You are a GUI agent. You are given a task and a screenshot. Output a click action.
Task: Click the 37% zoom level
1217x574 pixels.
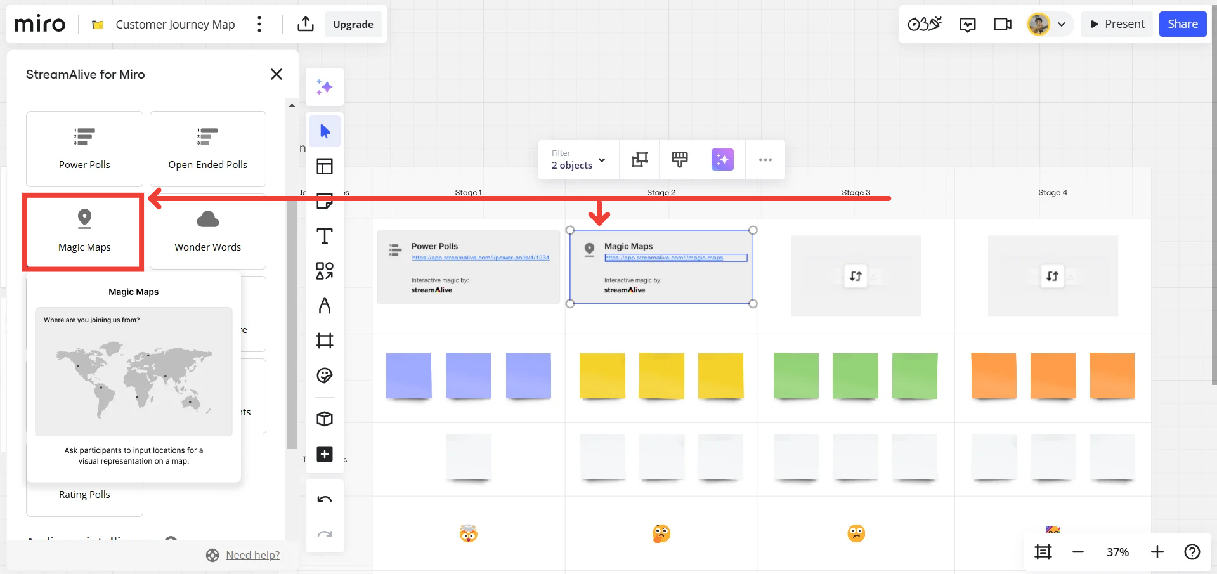[x=1117, y=552]
